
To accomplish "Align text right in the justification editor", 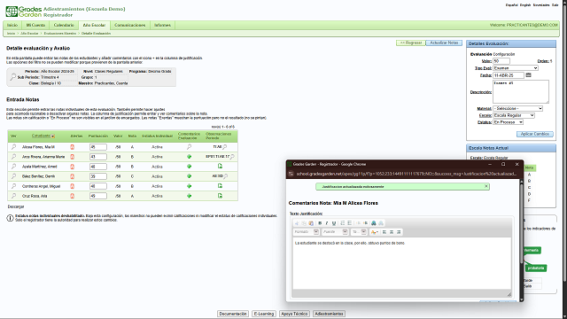I will coord(399,232).
